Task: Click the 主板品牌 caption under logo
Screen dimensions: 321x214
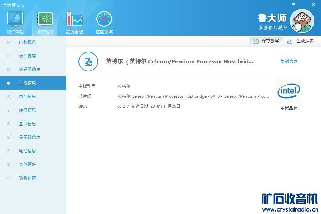Action: tap(289, 108)
